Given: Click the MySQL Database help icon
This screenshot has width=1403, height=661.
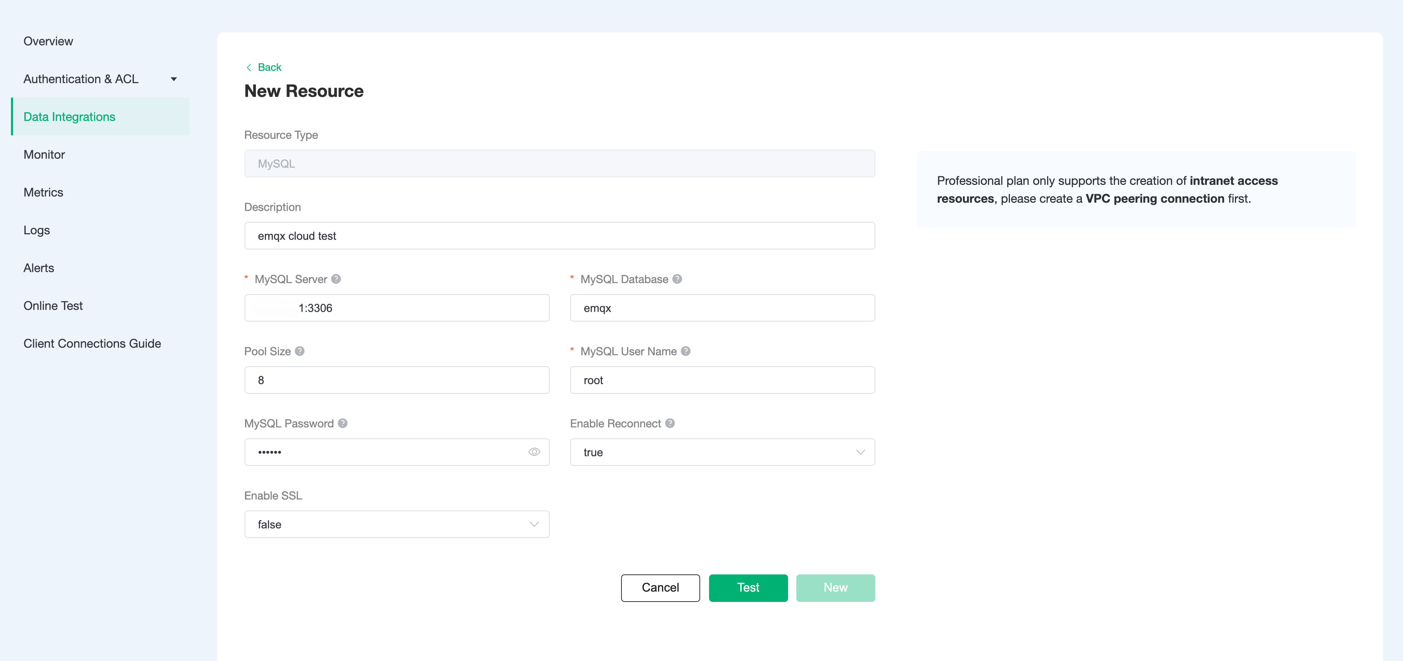Looking at the screenshot, I should pos(677,279).
